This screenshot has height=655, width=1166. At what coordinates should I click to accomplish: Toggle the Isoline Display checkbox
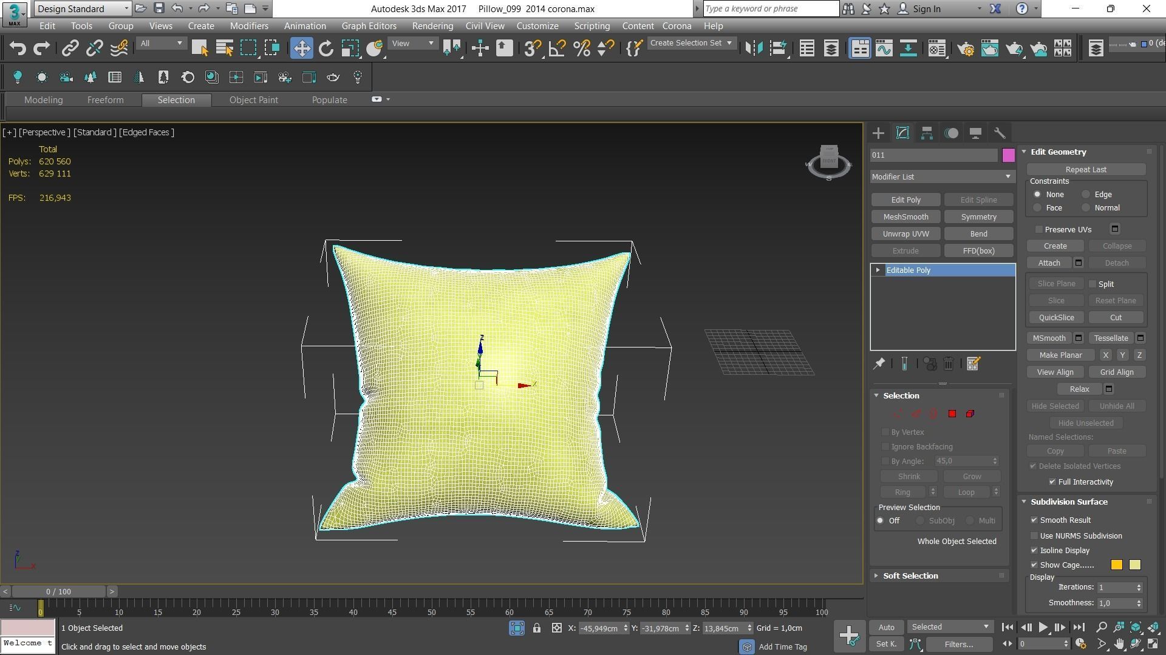(1034, 551)
